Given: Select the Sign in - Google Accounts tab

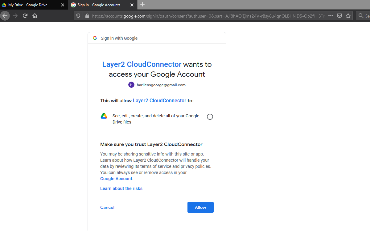Looking at the screenshot, I should click(x=99, y=5).
